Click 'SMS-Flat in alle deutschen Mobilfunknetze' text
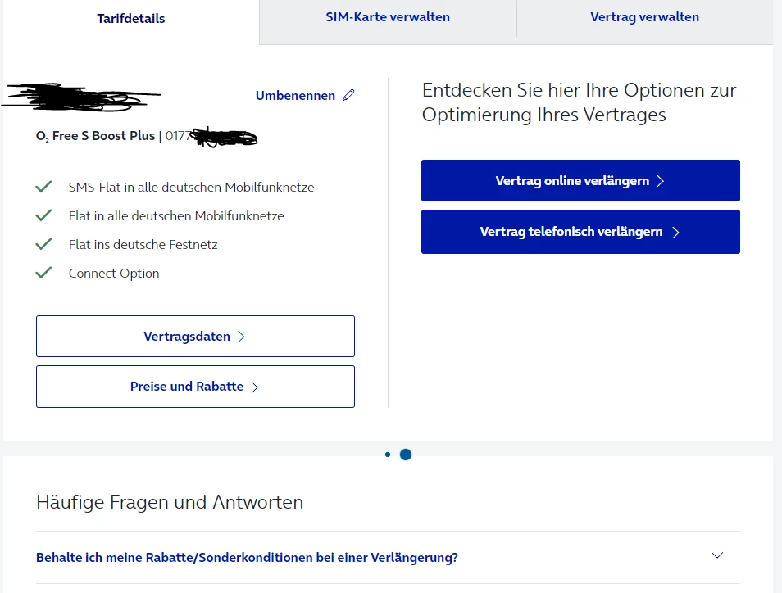 [x=192, y=188]
